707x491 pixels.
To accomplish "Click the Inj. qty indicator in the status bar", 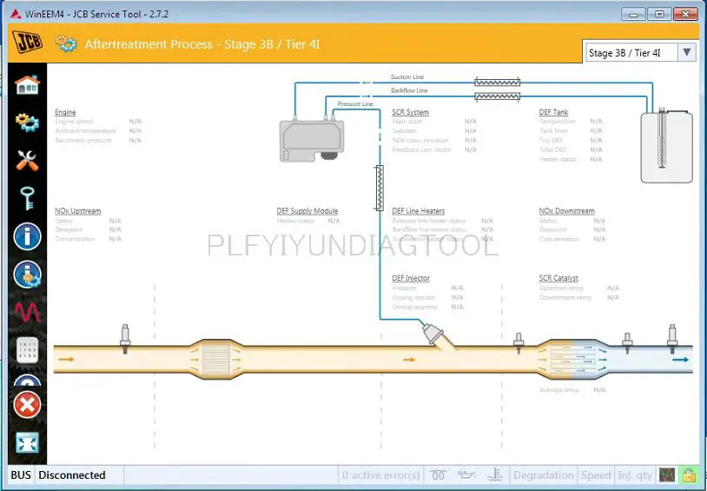I will (x=635, y=475).
